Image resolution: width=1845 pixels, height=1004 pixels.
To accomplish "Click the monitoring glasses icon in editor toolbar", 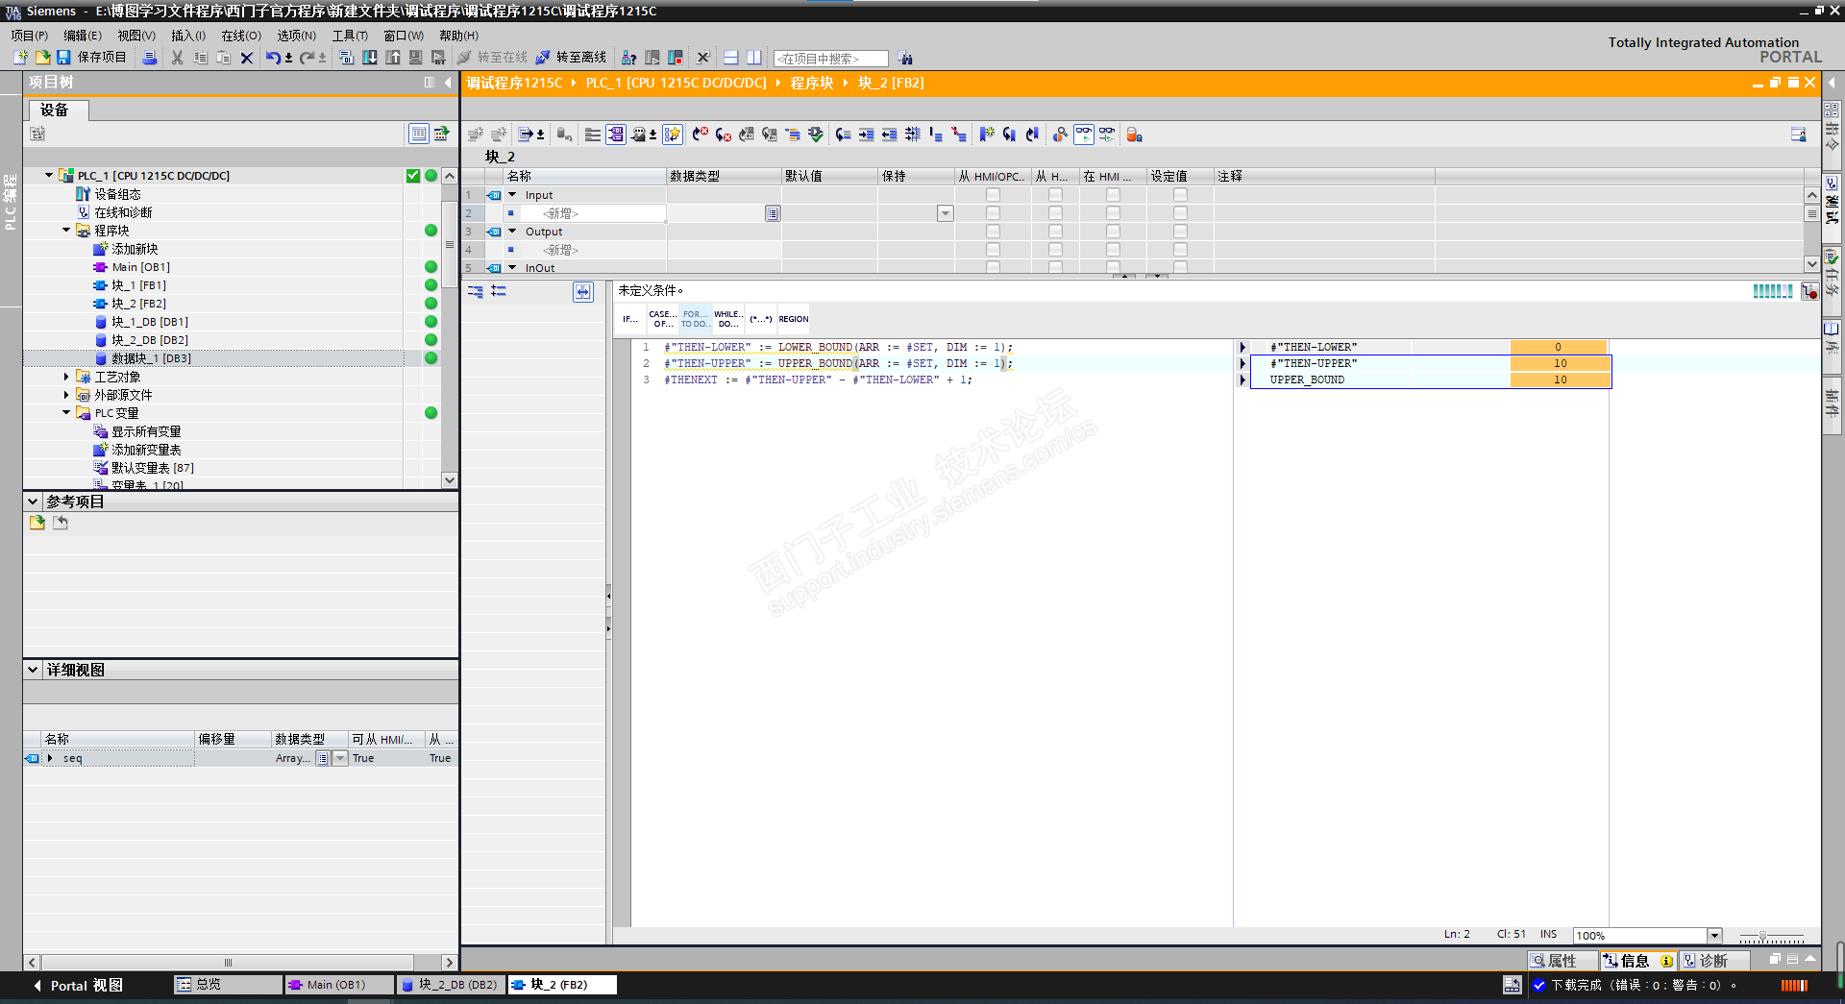I will coord(1084,135).
